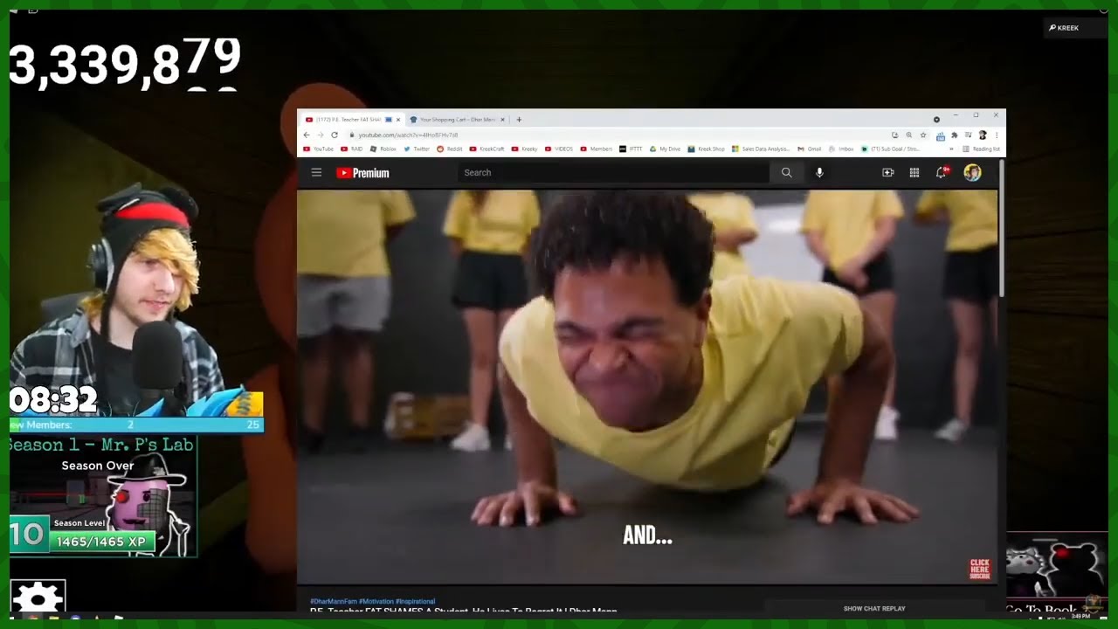Click the red Click Here Subscribe watermark
The width and height of the screenshot is (1118, 629).
(980, 569)
